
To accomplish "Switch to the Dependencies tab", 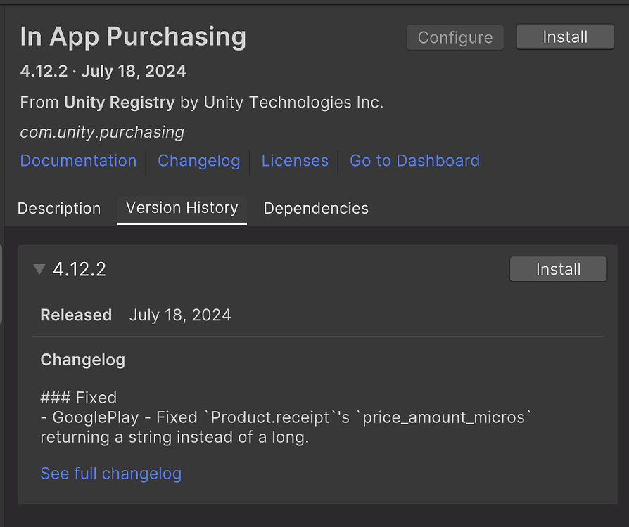I will pos(315,208).
